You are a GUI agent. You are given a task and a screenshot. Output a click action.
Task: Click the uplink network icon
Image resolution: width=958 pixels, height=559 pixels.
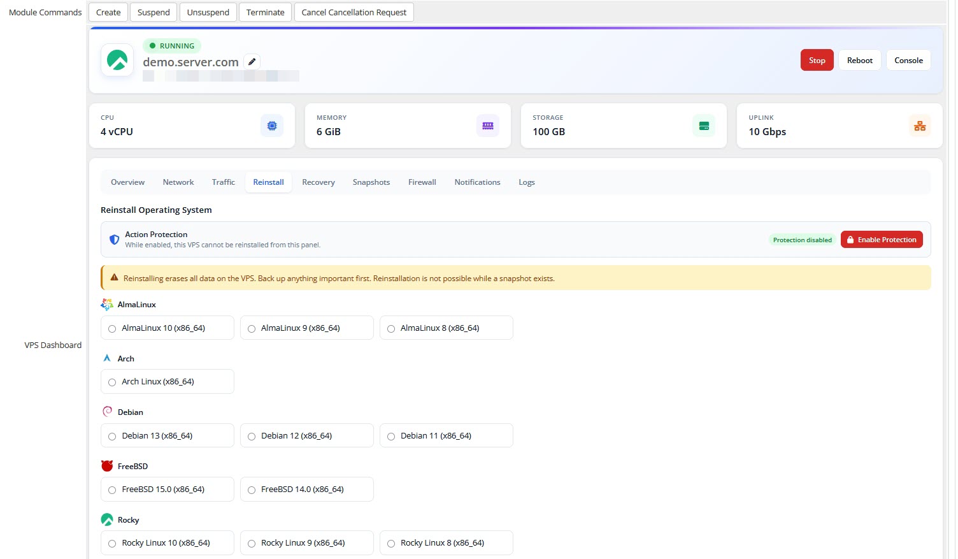click(x=920, y=126)
